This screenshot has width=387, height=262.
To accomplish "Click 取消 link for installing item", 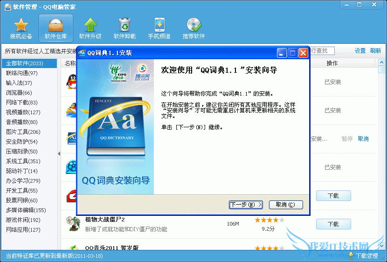I will click(x=363, y=139).
